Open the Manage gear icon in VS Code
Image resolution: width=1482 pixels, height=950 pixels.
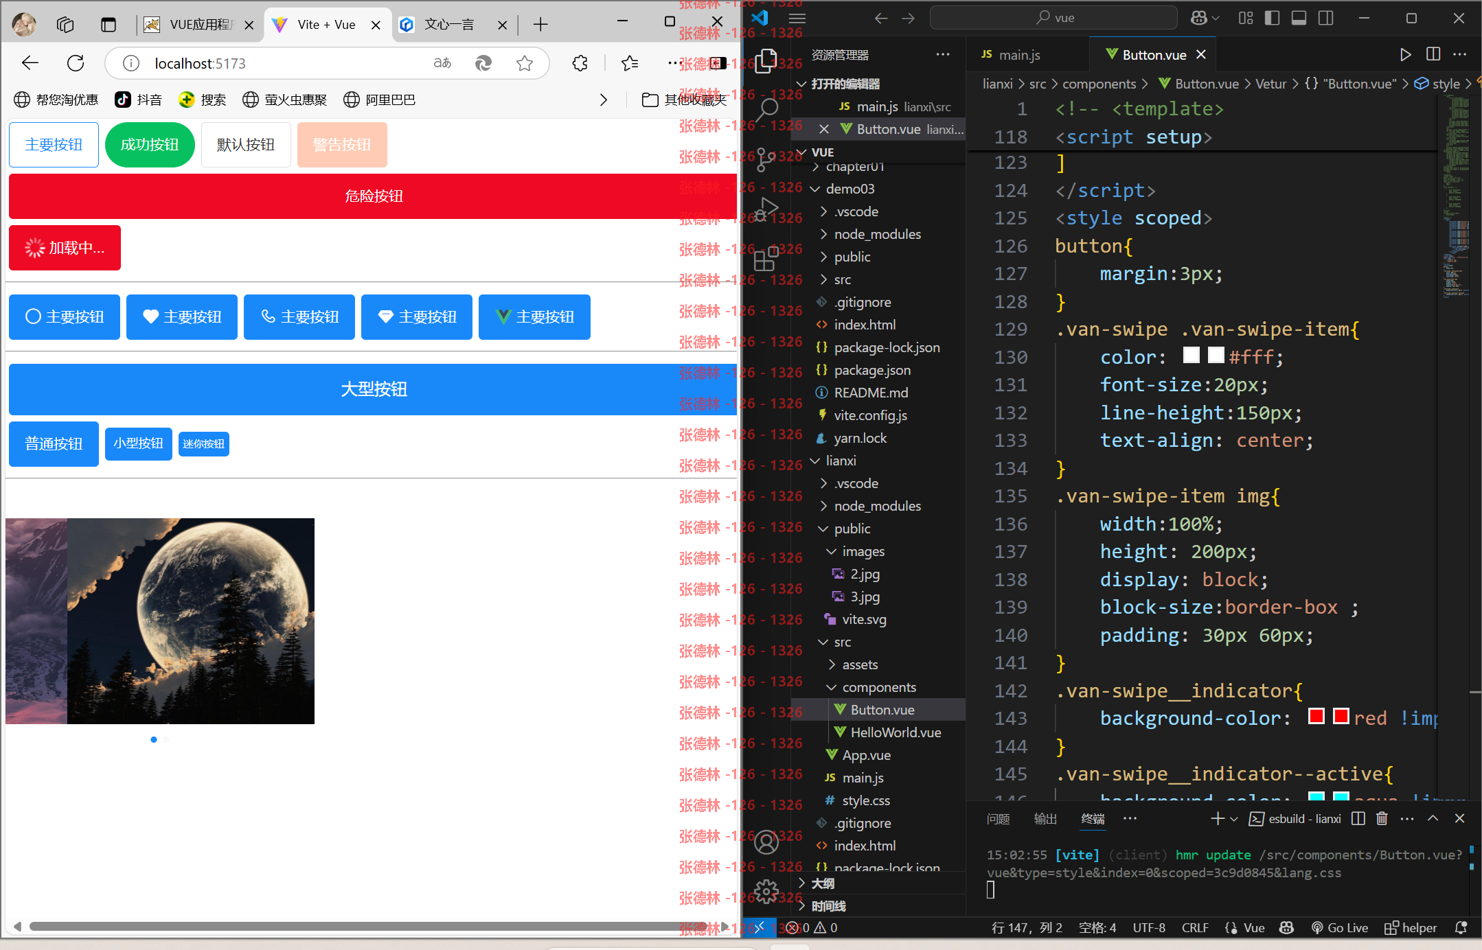point(766,892)
